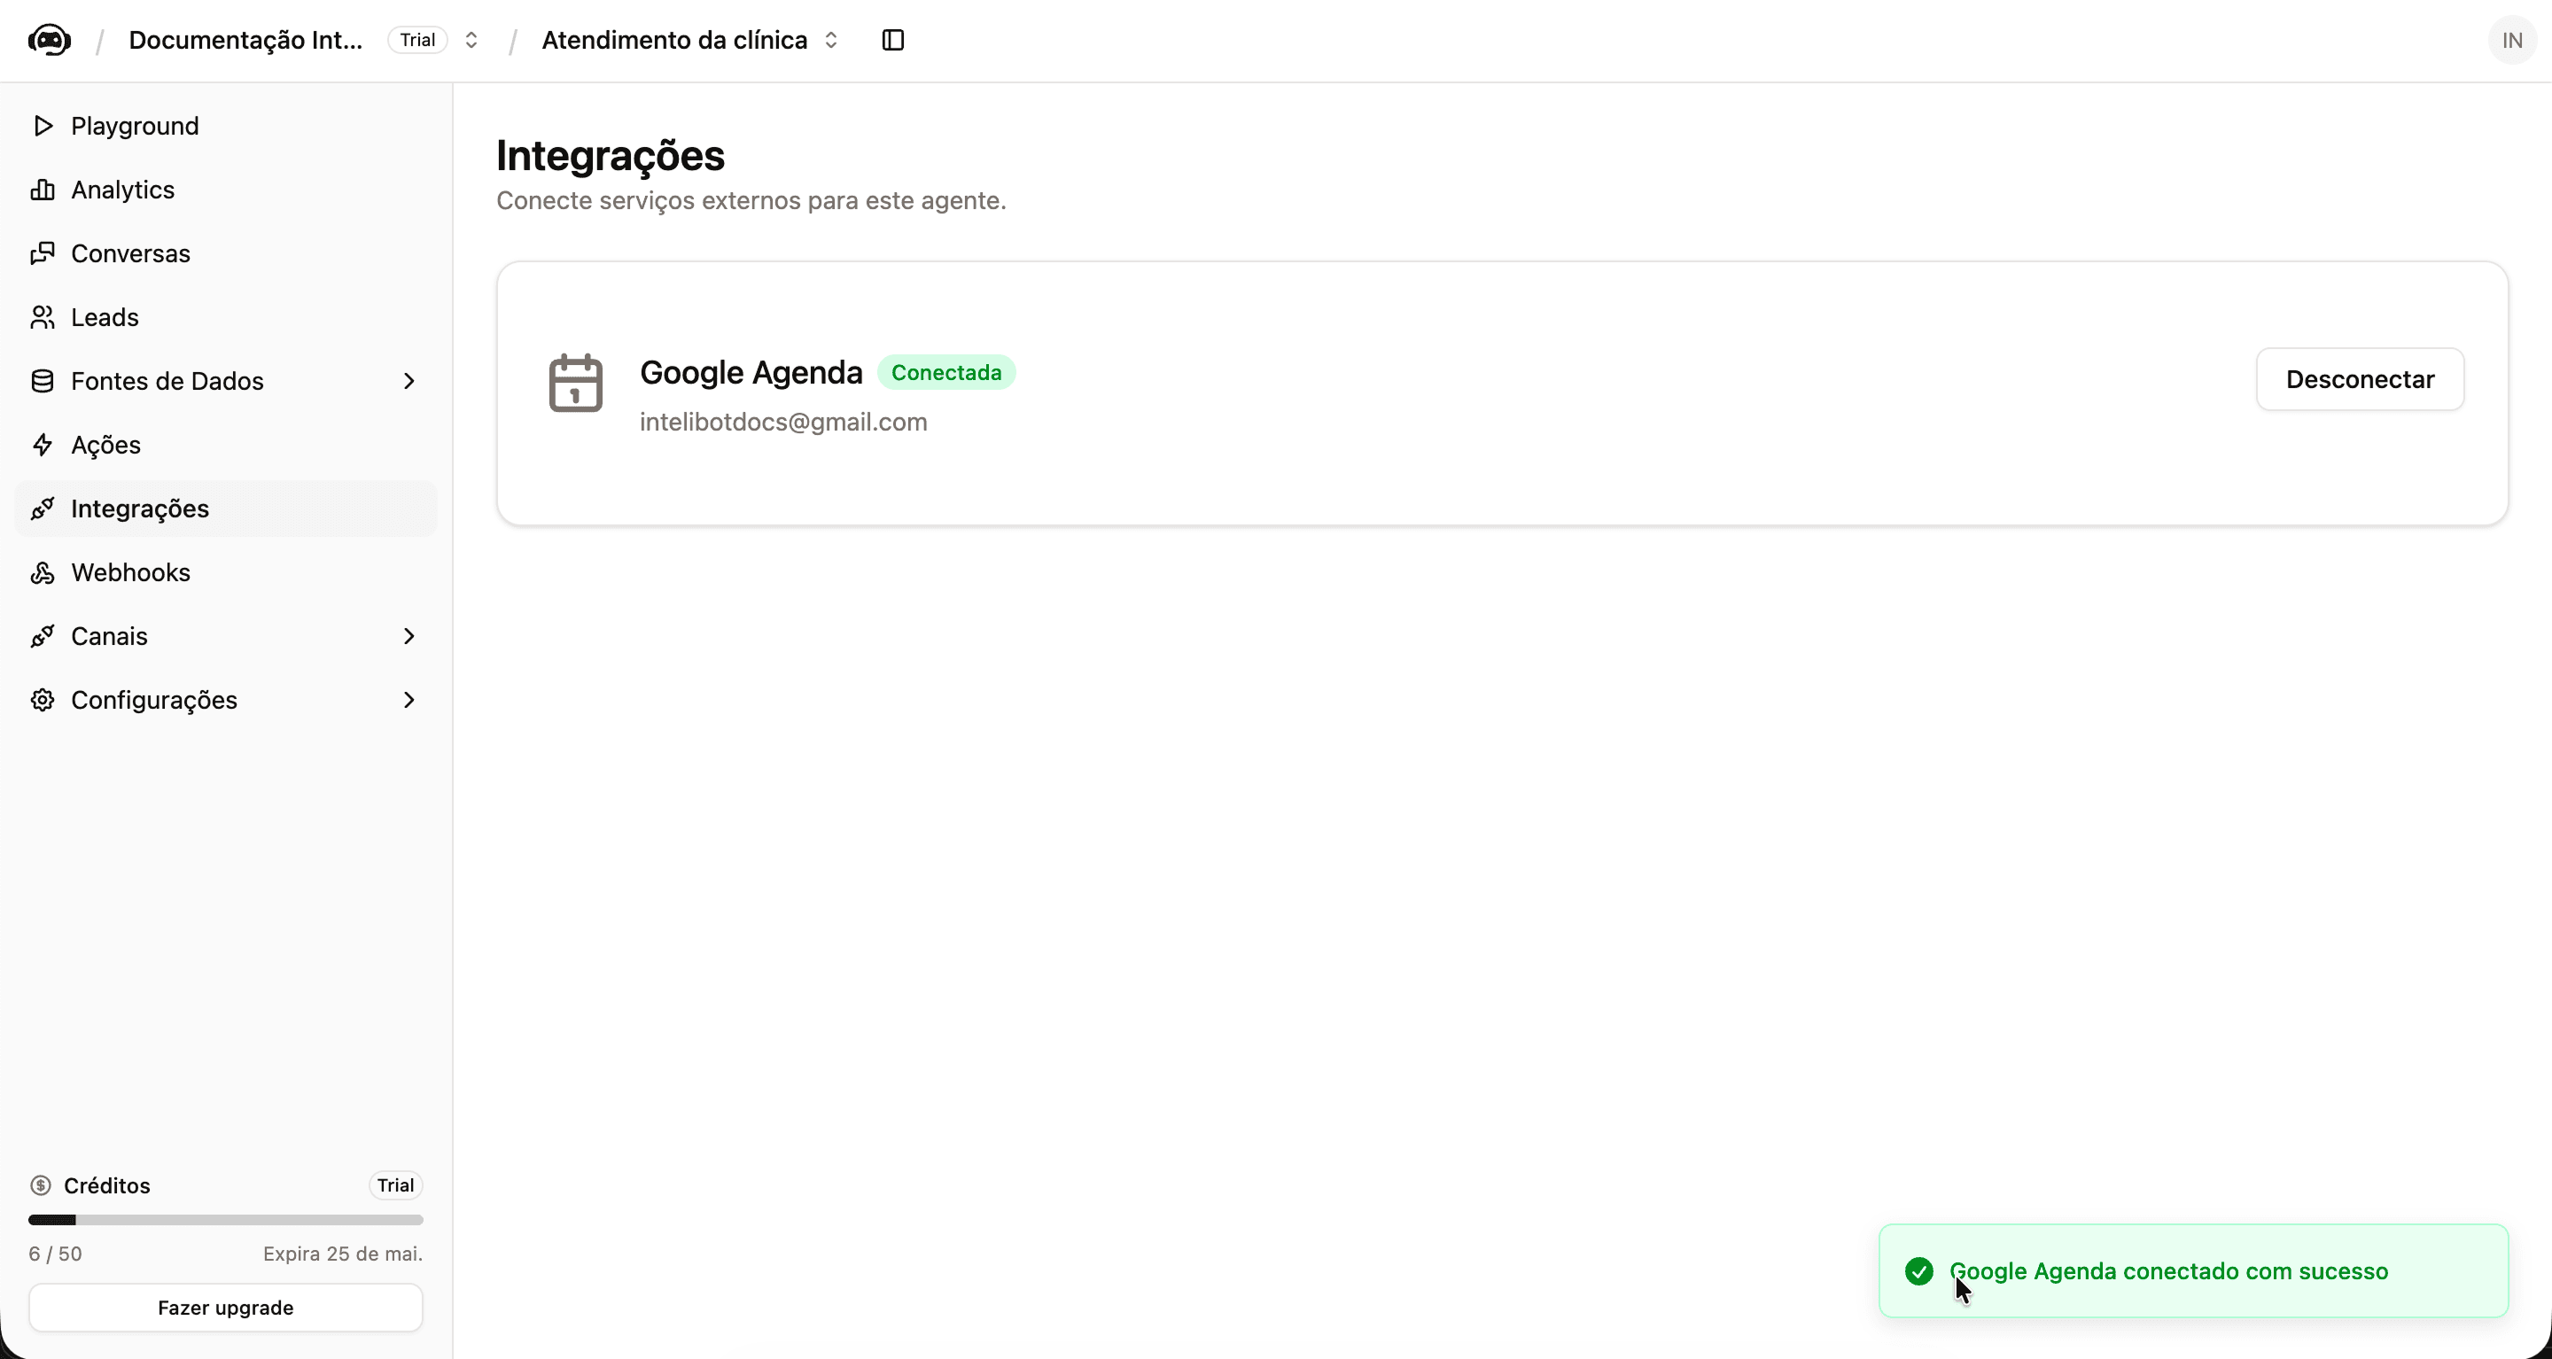
Task: Click the Configurações gear icon
Action: click(x=43, y=700)
